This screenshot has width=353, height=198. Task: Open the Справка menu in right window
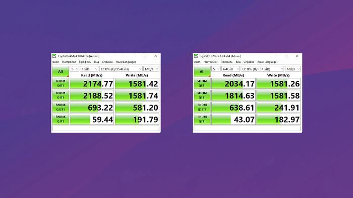(249, 62)
